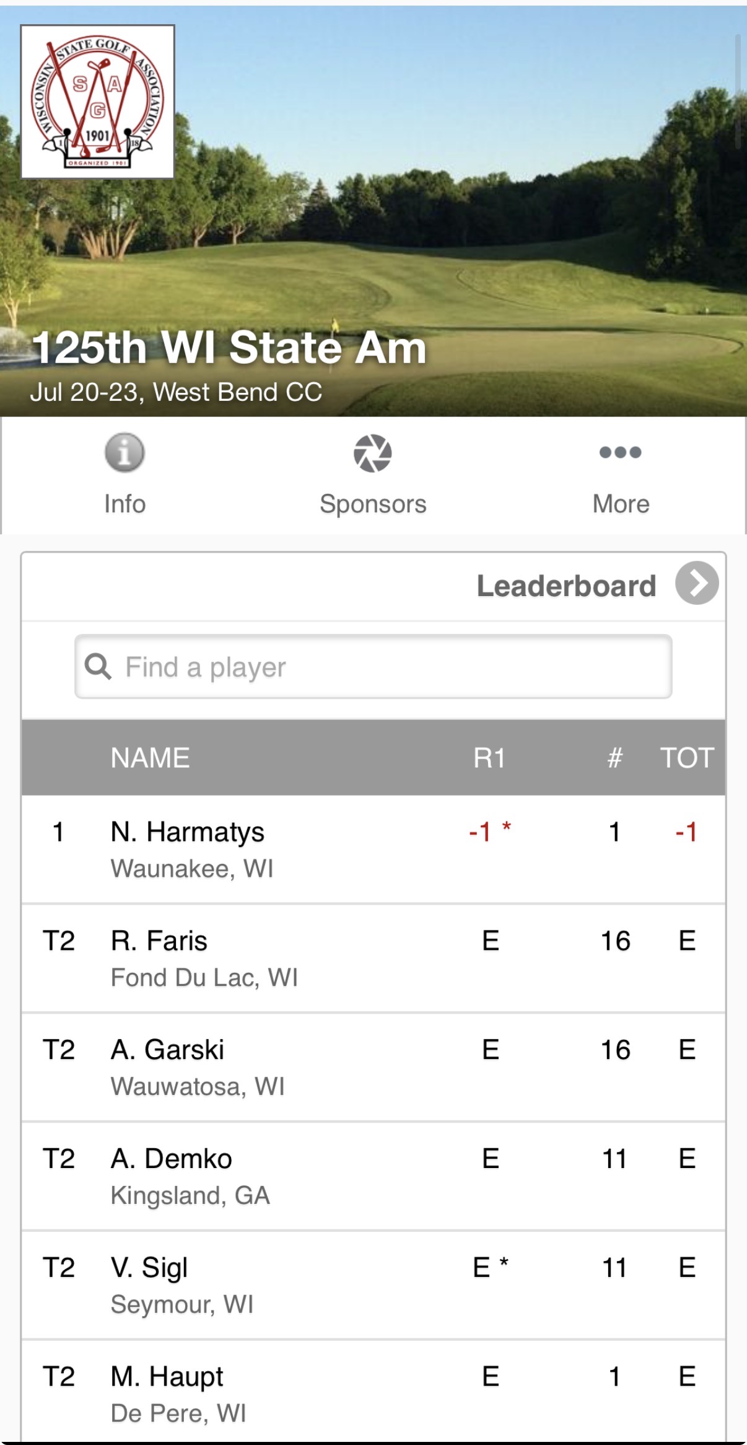This screenshot has height=1445, width=747.
Task: Open the More three-dots icon
Action: tap(620, 452)
